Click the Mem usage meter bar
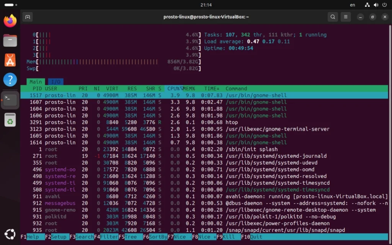Screen dimensions: 392x245 (x=114, y=62)
